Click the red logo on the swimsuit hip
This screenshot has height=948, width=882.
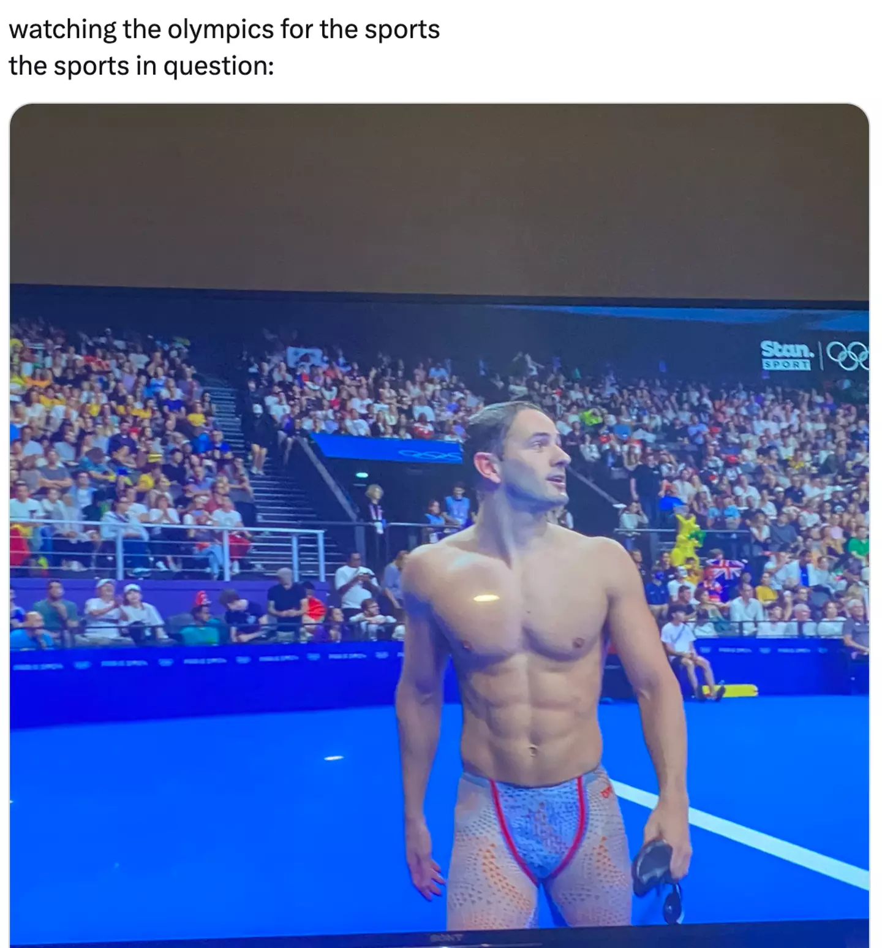point(606,794)
